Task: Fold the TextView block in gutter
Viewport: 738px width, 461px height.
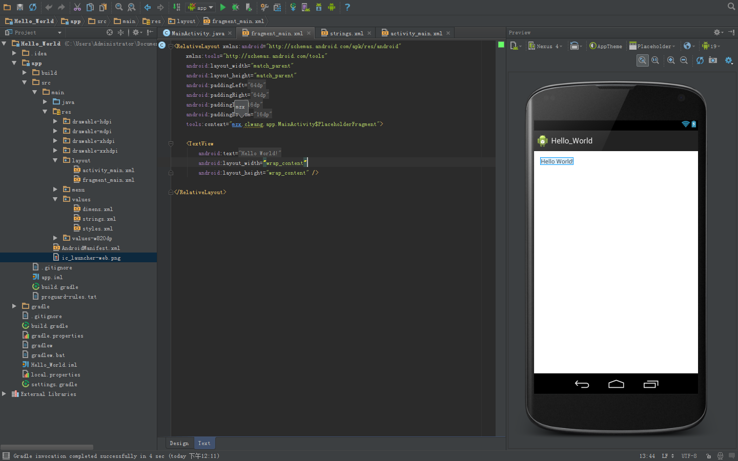Action: click(171, 144)
